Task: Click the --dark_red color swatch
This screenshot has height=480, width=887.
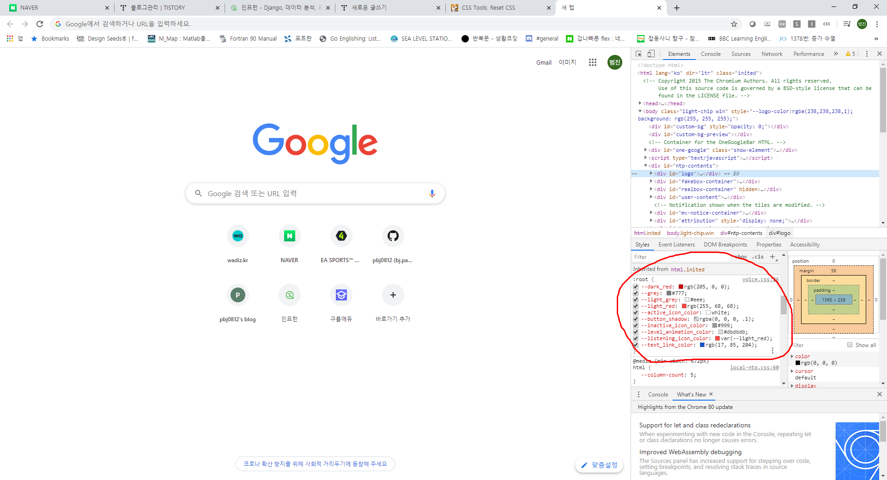Action: 680,287
